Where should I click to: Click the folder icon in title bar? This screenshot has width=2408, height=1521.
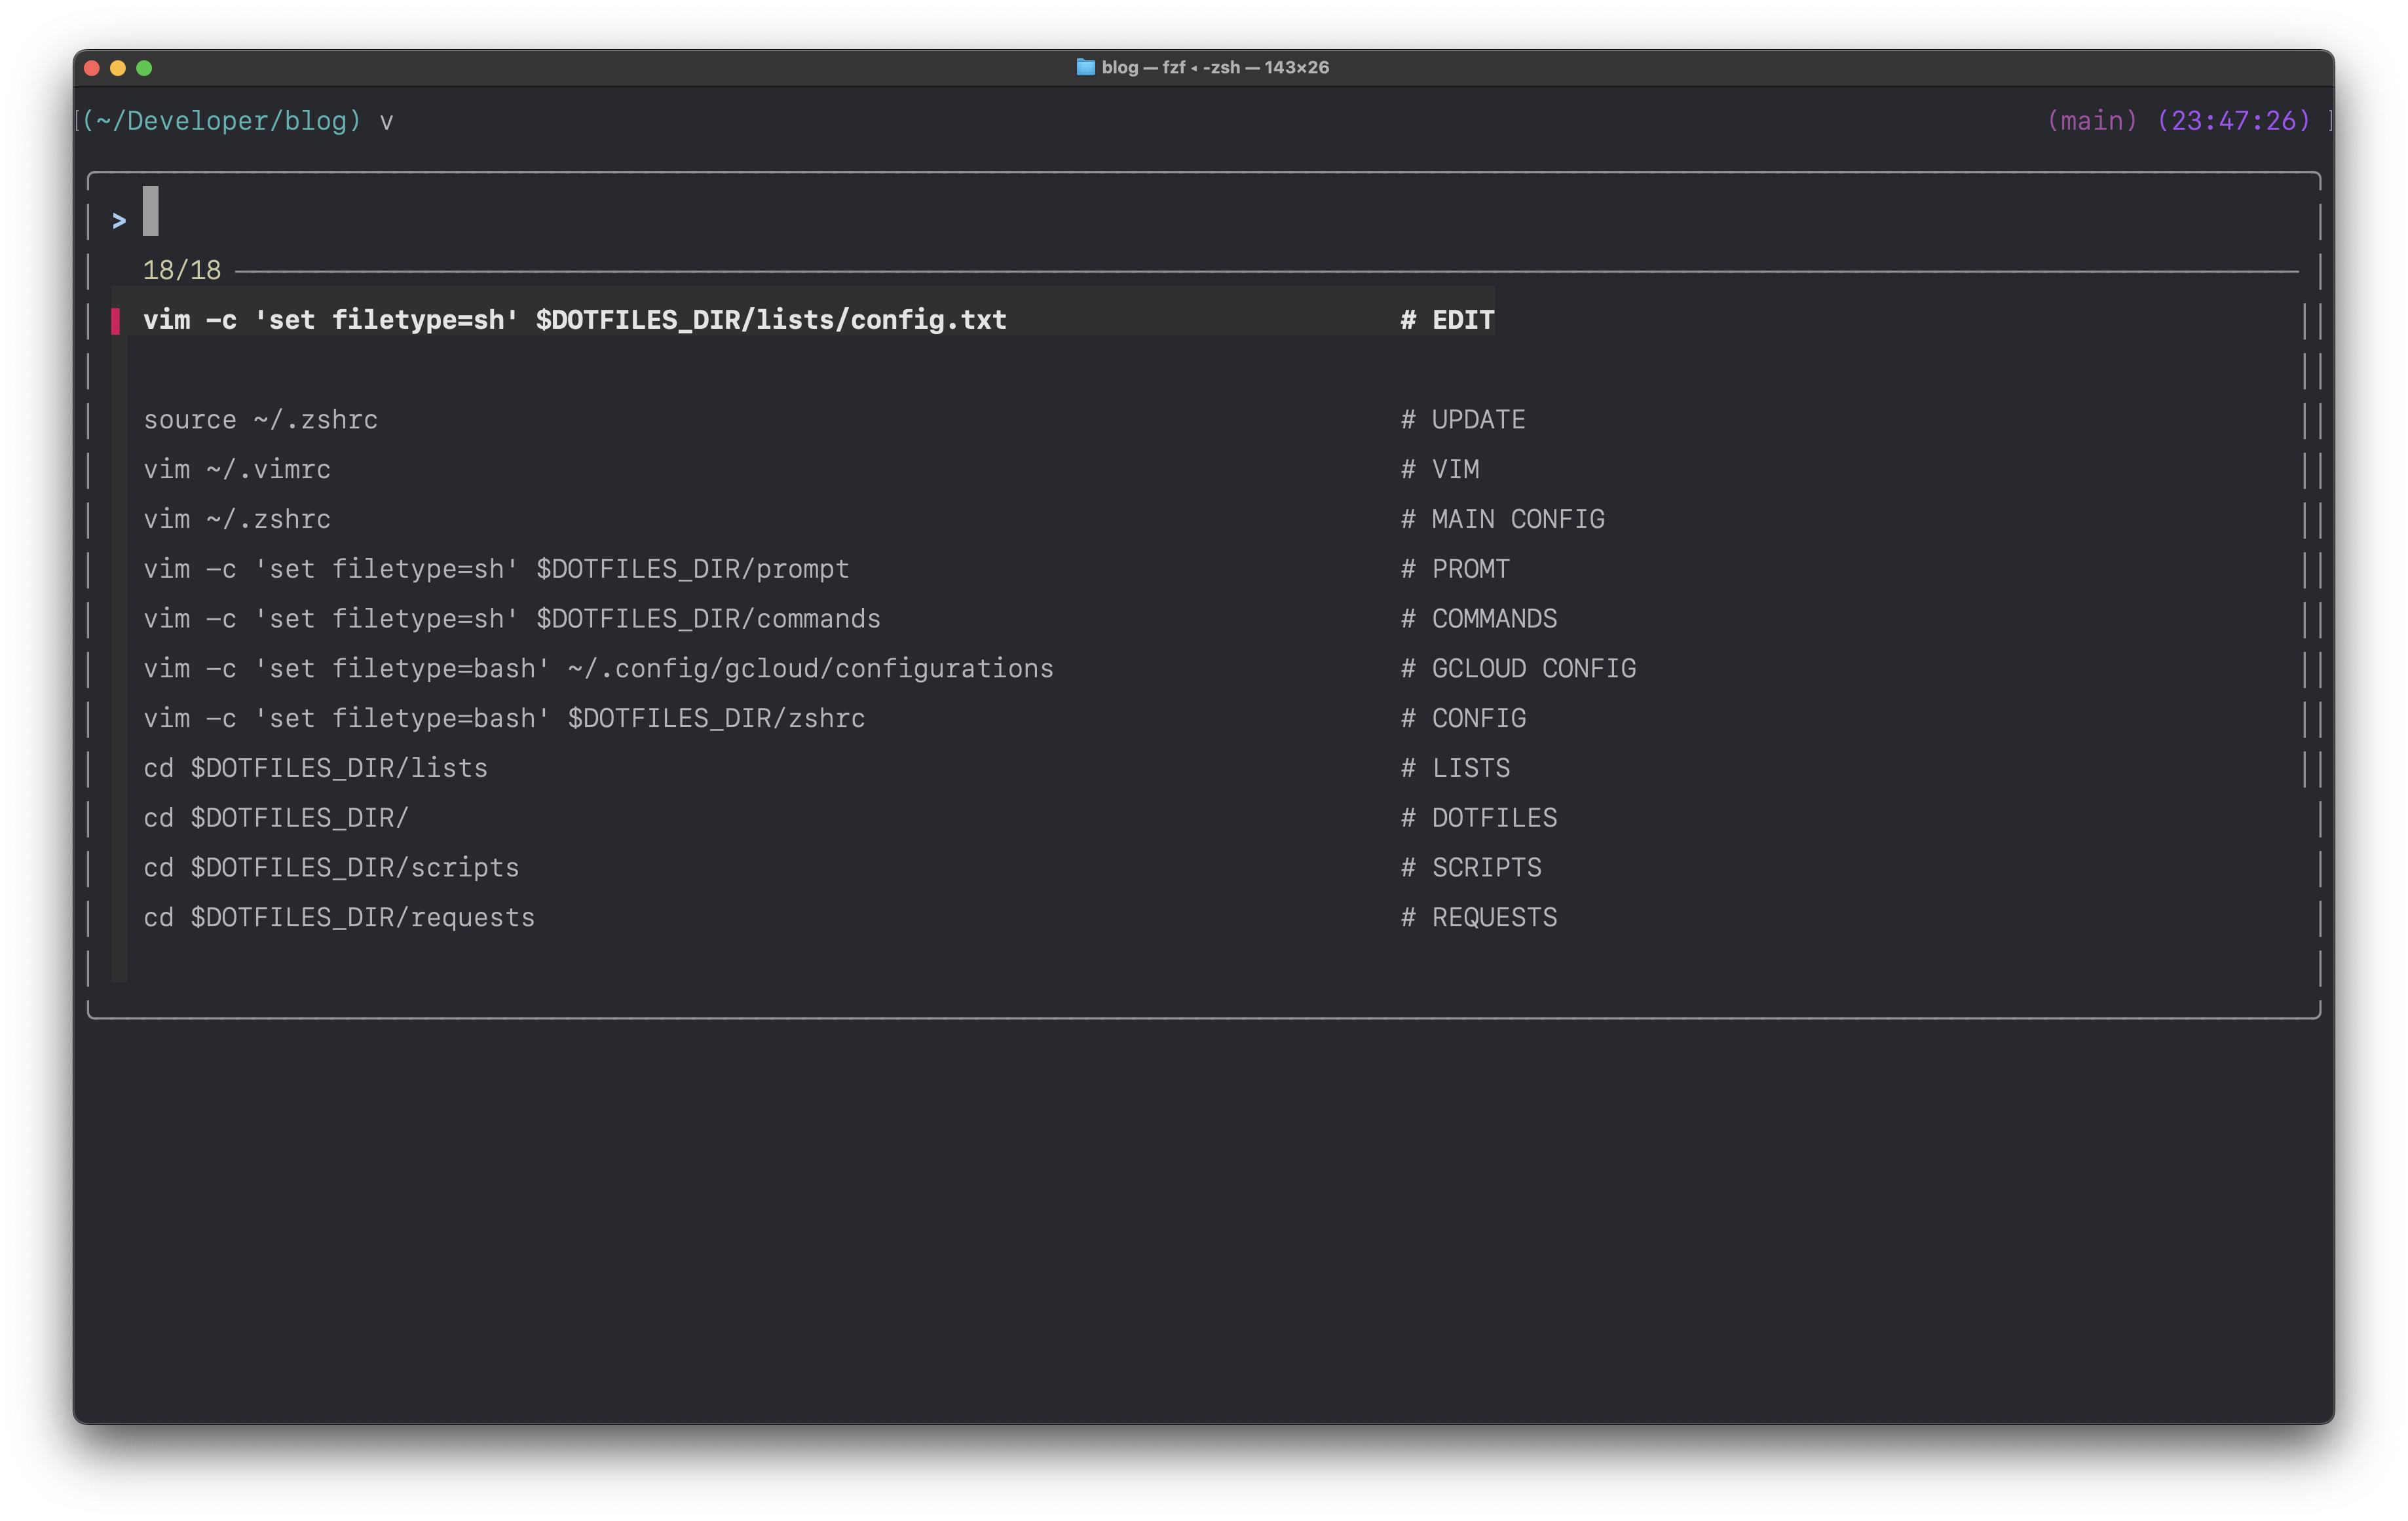tap(1085, 67)
